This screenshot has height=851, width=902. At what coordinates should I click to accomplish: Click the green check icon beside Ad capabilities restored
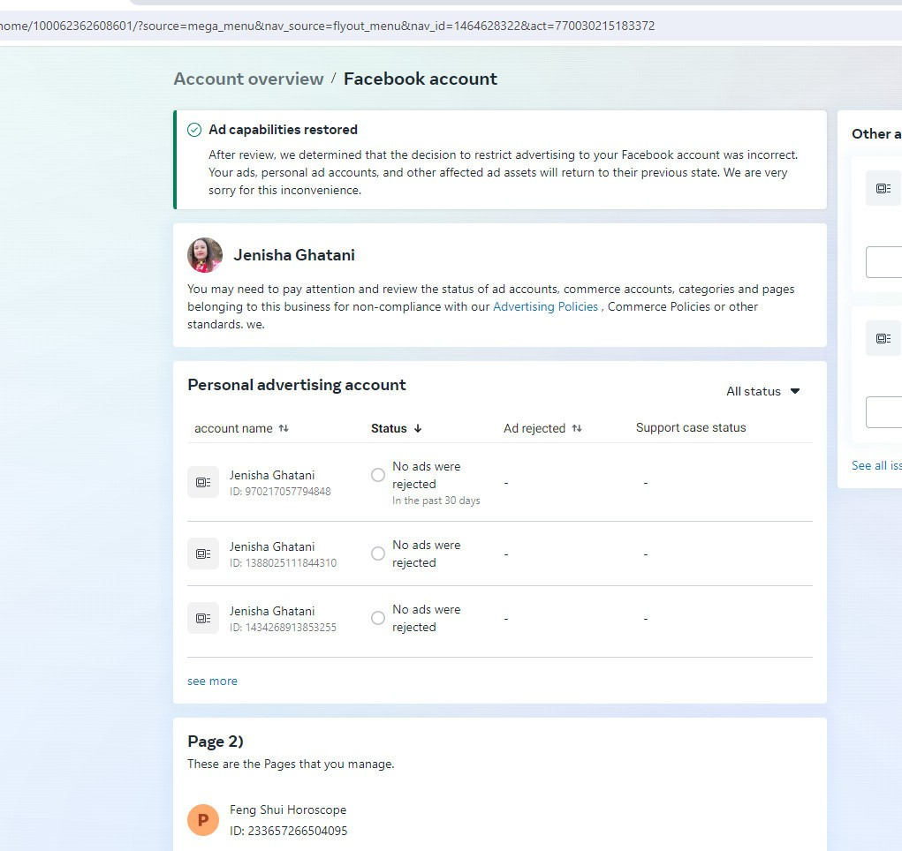194,130
